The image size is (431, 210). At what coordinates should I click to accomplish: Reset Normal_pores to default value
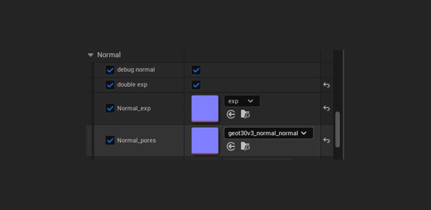tap(326, 140)
